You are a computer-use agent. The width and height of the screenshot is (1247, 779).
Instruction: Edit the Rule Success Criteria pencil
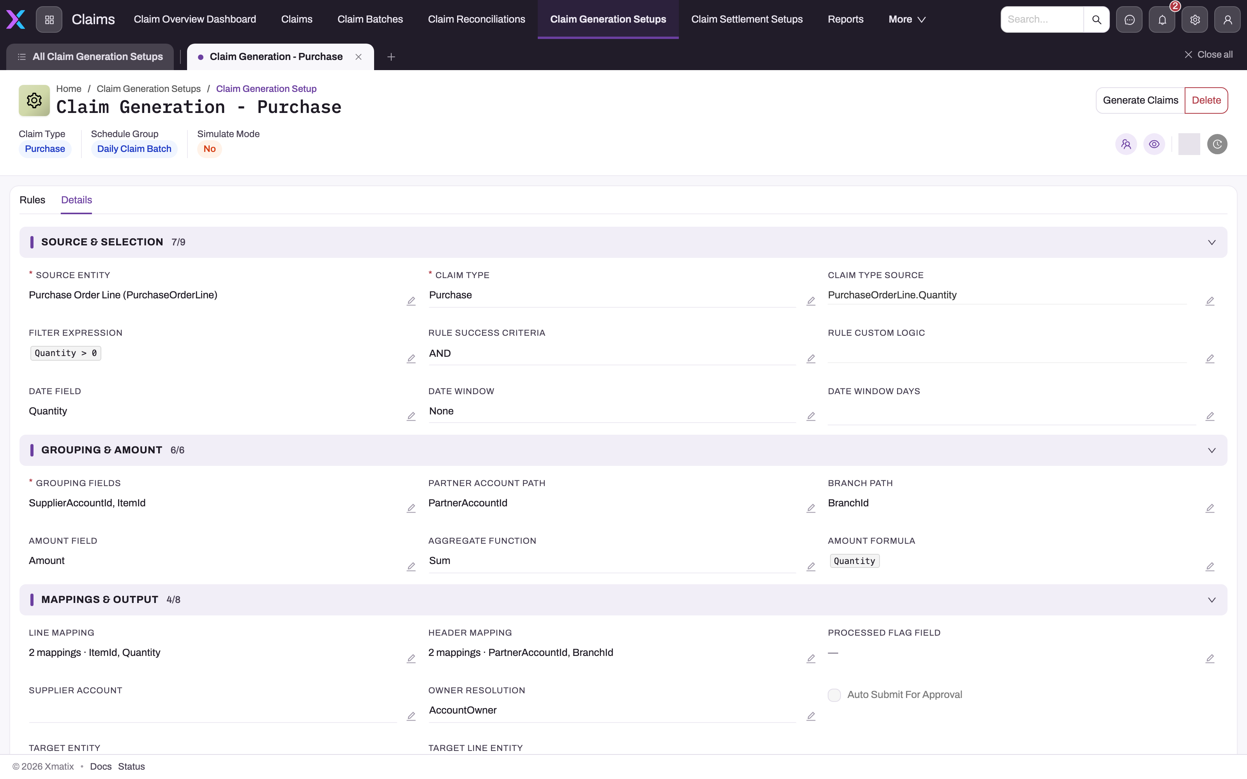pyautogui.click(x=811, y=359)
